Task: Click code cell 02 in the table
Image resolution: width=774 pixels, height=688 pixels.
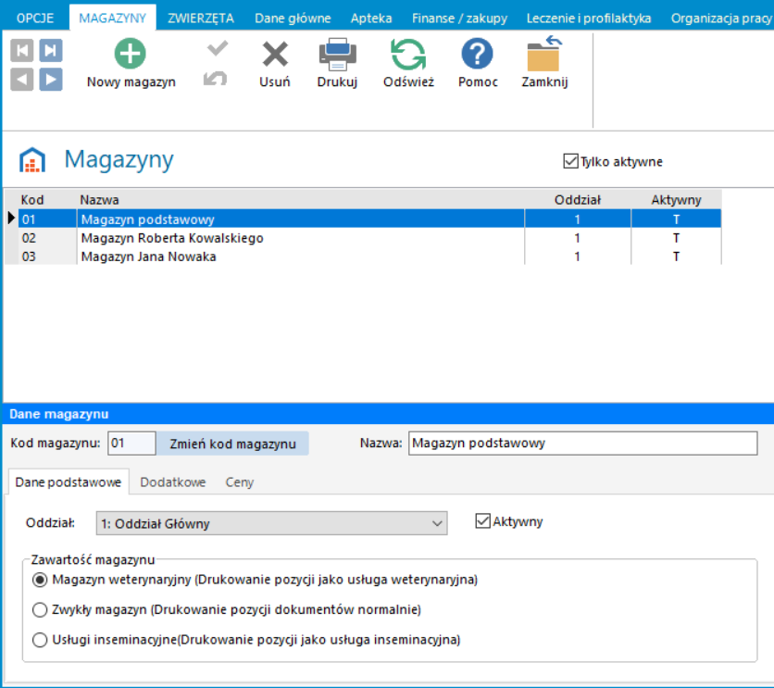Action: (47, 238)
